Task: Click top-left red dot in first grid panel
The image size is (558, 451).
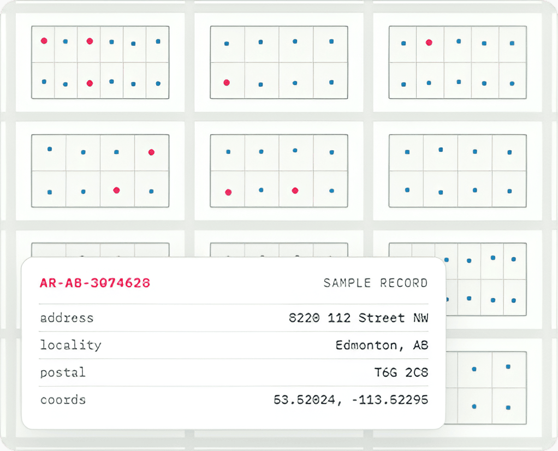Action: 44,40
